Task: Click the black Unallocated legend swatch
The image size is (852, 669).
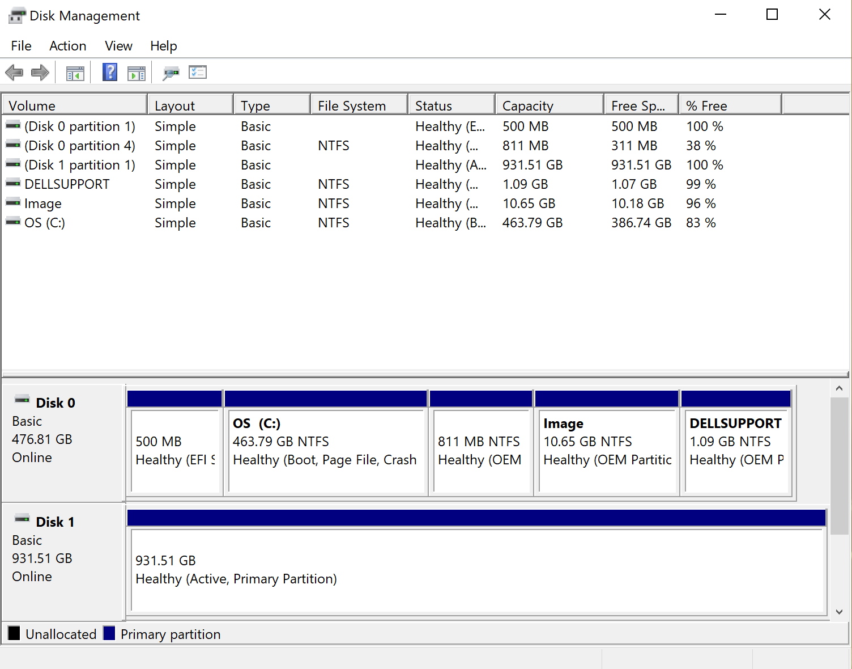Action: (x=14, y=633)
